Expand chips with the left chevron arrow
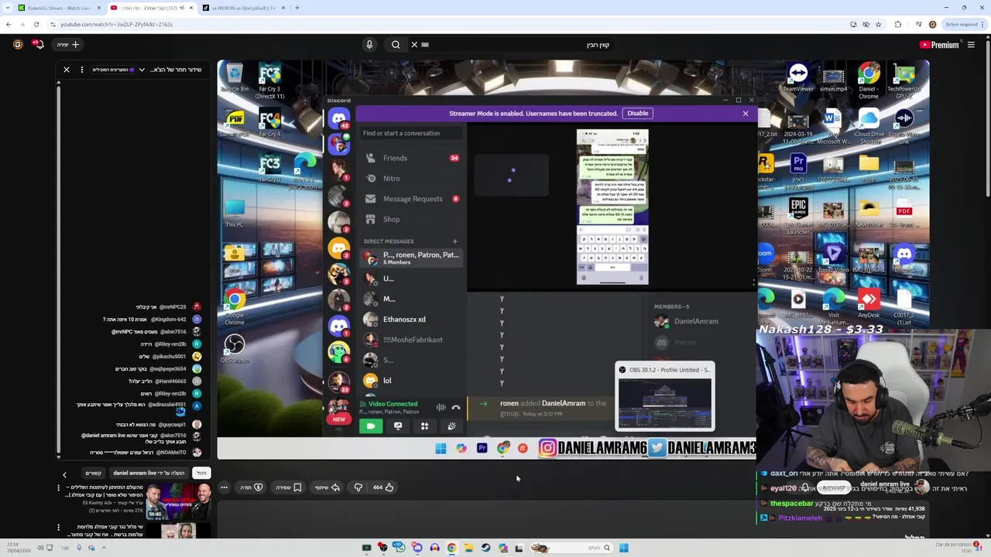Viewport: 991px width, 557px height. [65, 474]
